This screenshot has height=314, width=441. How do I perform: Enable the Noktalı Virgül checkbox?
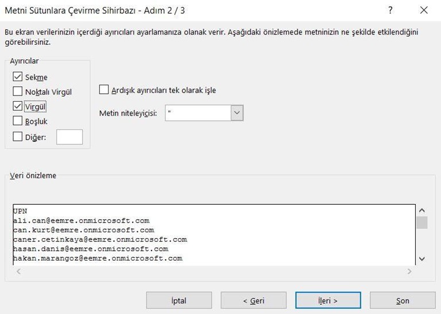pos(17,91)
